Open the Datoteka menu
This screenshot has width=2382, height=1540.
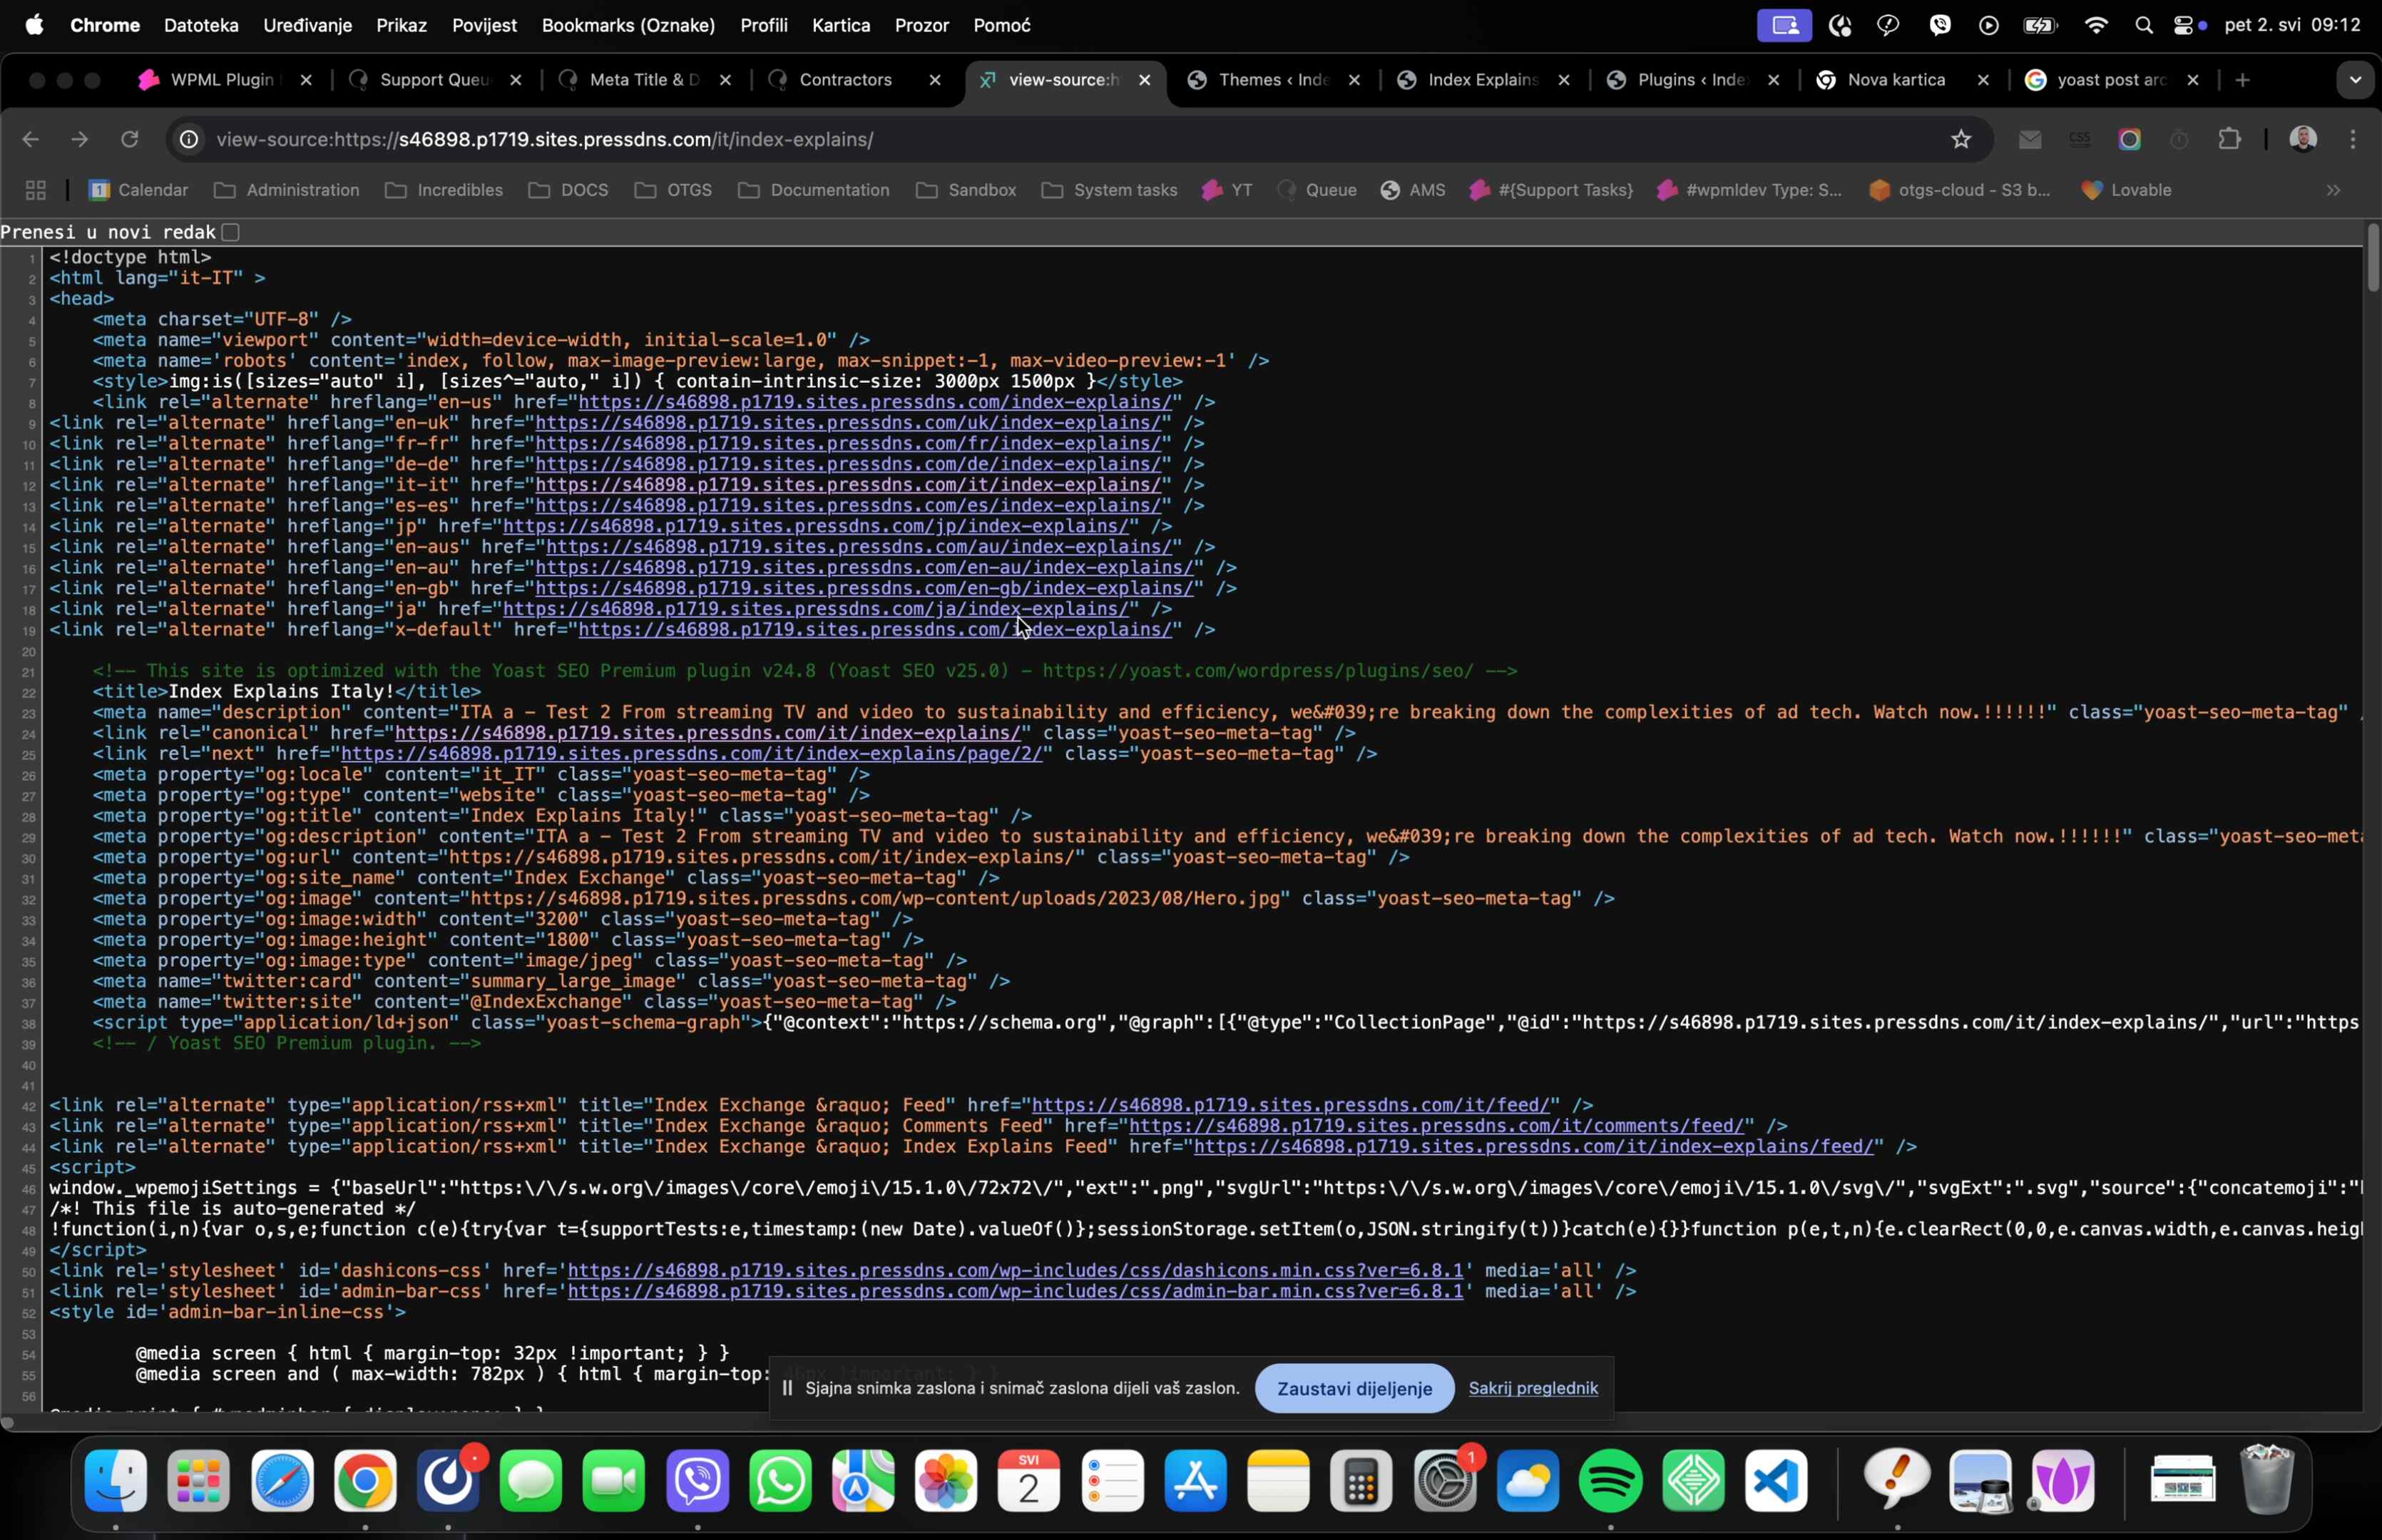[201, 25]
